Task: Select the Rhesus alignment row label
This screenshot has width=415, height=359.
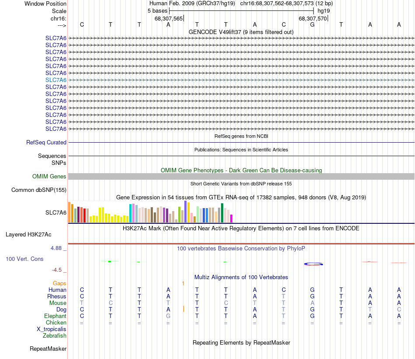Action: (x=57, y=296)
